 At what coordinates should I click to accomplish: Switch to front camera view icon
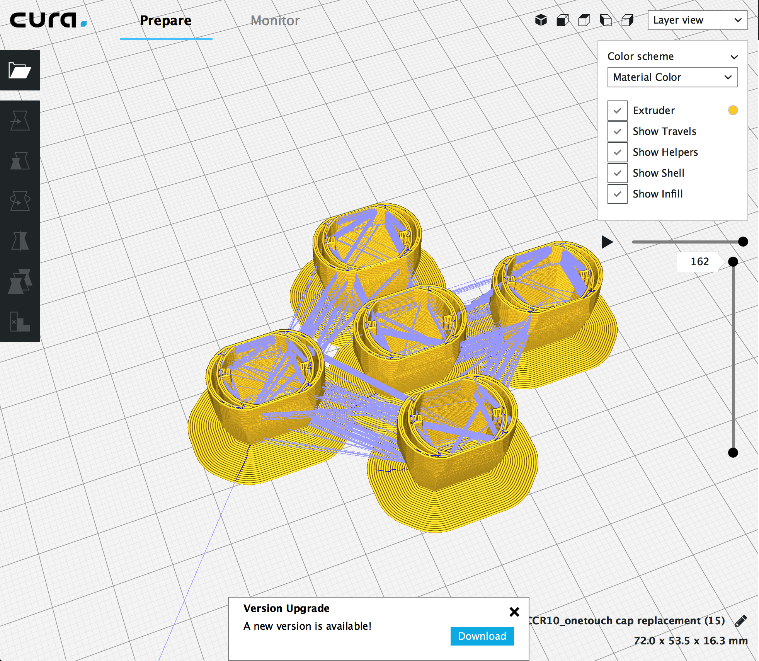point(563,20)
